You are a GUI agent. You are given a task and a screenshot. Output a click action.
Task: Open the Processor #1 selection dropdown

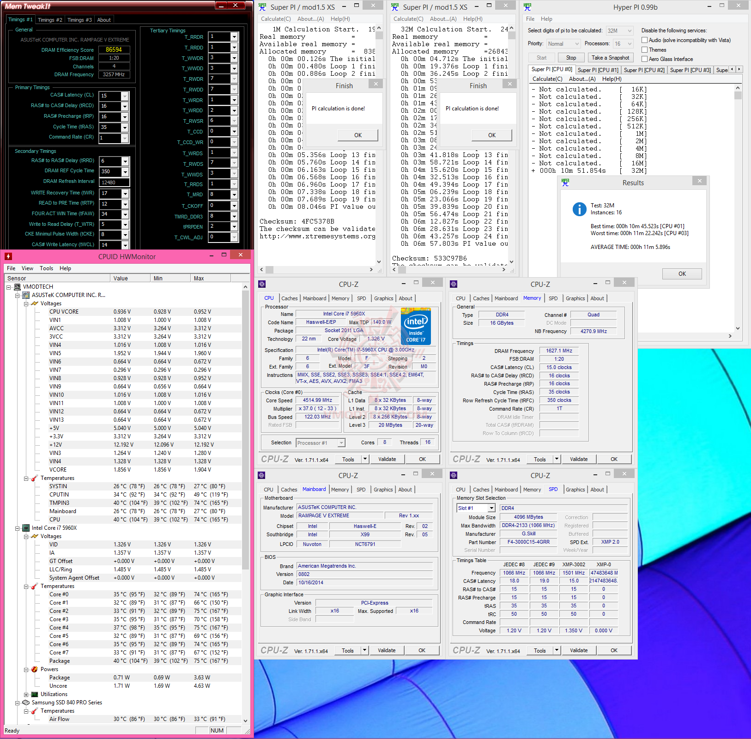point(341,443)
